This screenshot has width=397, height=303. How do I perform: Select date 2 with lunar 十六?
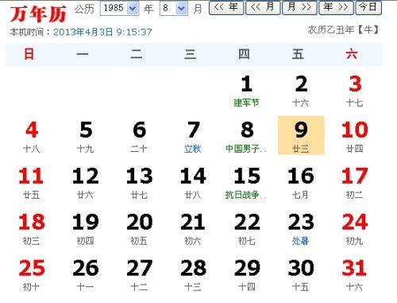point(301,91)
